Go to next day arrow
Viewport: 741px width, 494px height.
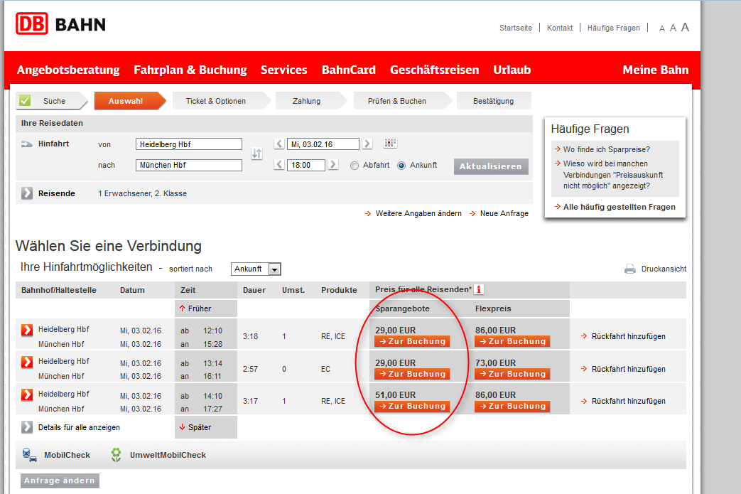click(367, 144)
